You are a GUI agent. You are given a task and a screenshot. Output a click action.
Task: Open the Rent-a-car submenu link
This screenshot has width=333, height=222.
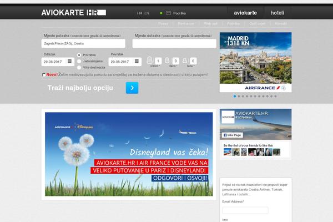tap(186, 23)
